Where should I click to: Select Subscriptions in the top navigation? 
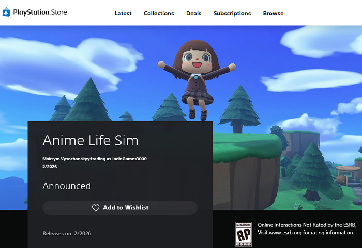[x=232, y=13]
